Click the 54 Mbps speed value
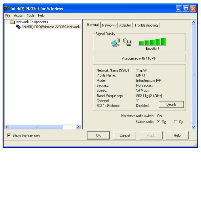This screenshot has width=201, height=216. click(143, 91)
